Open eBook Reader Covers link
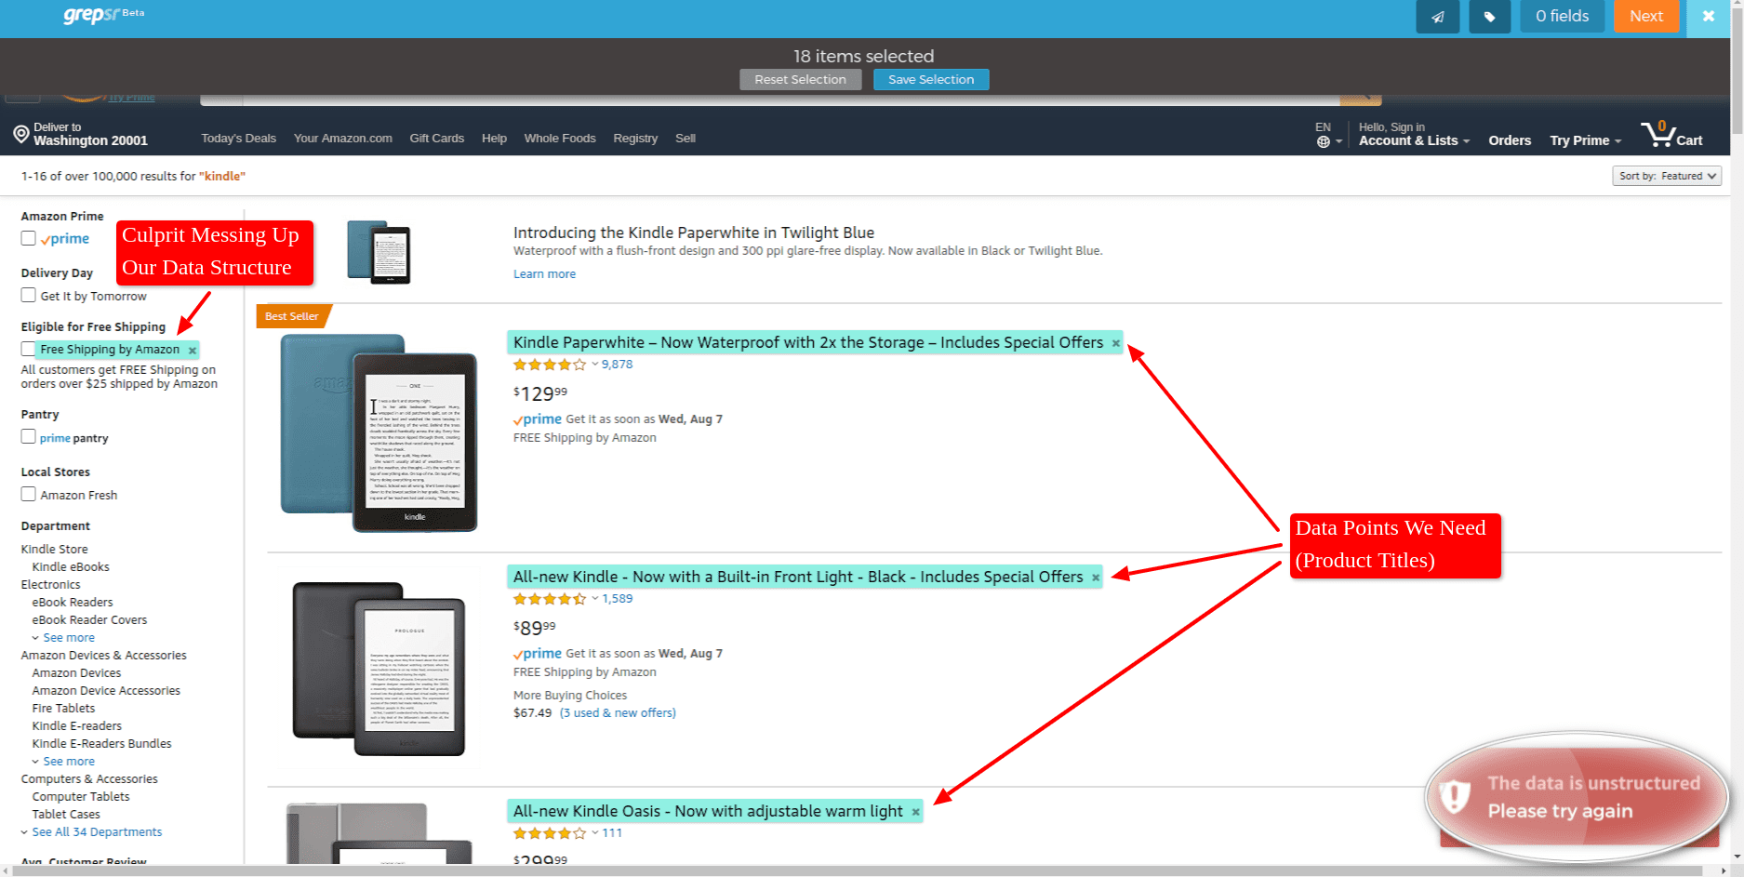The height and width of the screenshot is (877, 1744). (x=89, y=620)
